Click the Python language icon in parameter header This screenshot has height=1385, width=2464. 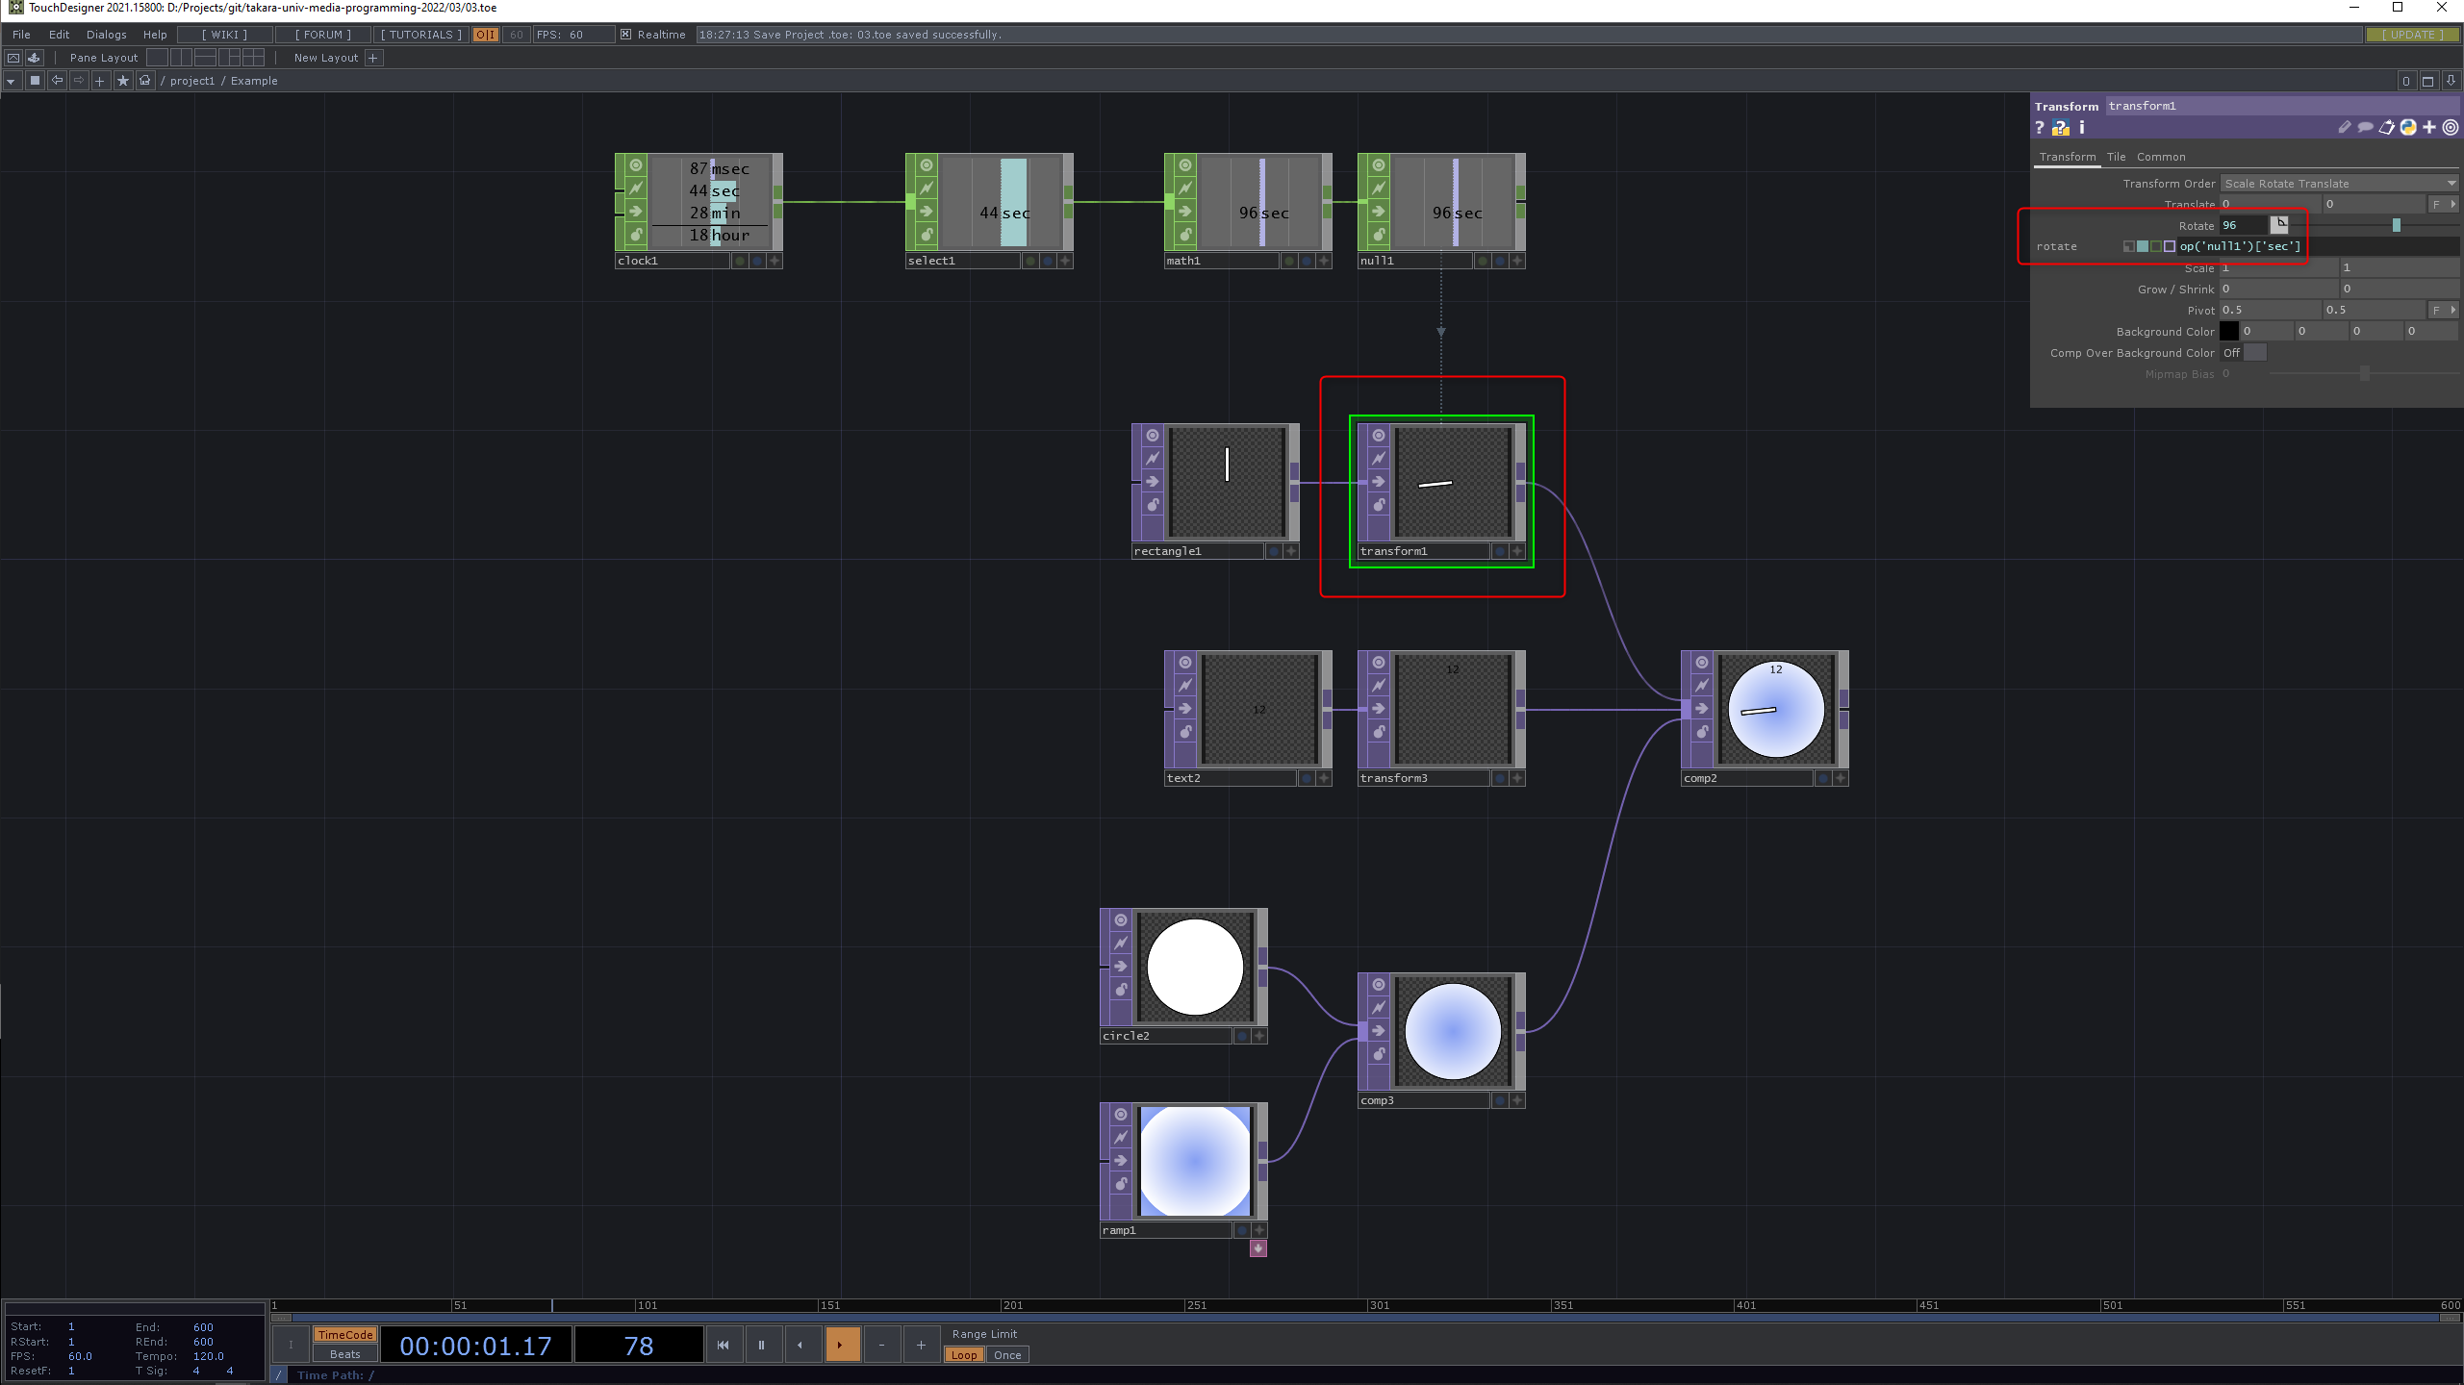coord(2408,127)
